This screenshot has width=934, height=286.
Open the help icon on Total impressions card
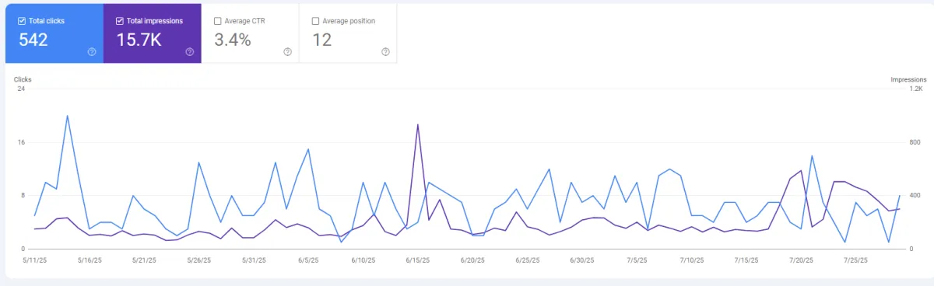click(190, 52)
